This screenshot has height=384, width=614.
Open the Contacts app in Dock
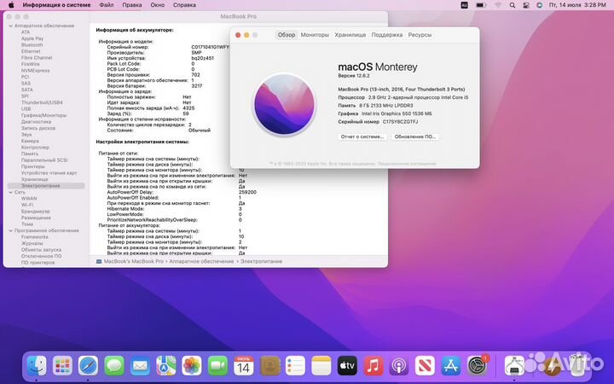269,366
